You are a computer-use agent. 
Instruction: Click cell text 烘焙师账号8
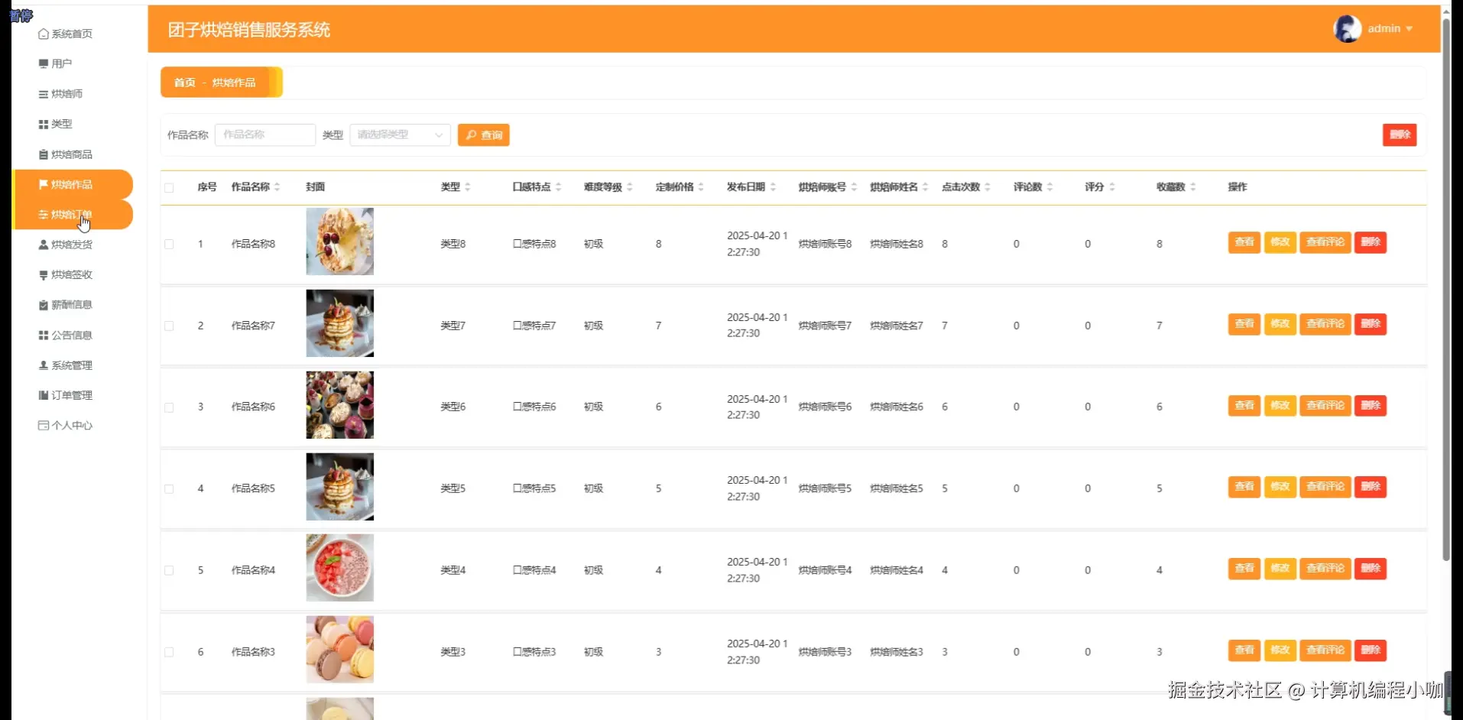click(825, 245)
